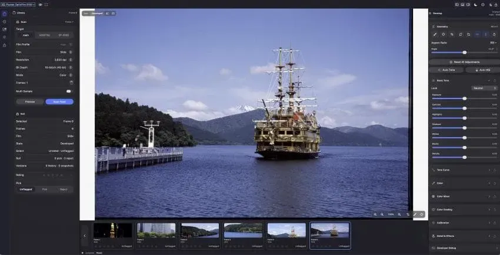Reset the Calibration section icon
This screenshot has height=255, width=500.
click(x=495, y=223)
